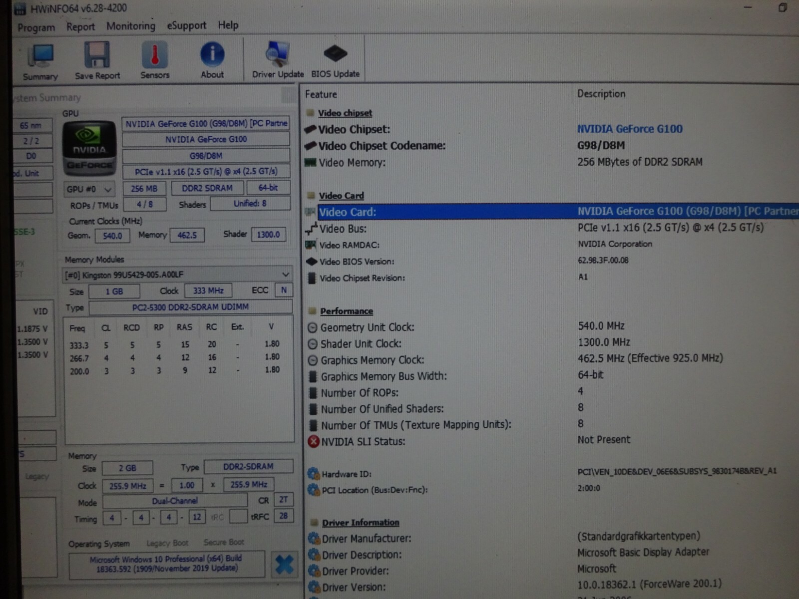
Task: Click the Hardware ID entry icon
Action: (x=314, y=474)
